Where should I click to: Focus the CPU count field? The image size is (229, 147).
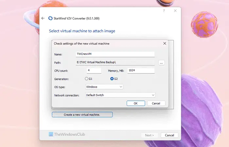(x=94, y=71)
